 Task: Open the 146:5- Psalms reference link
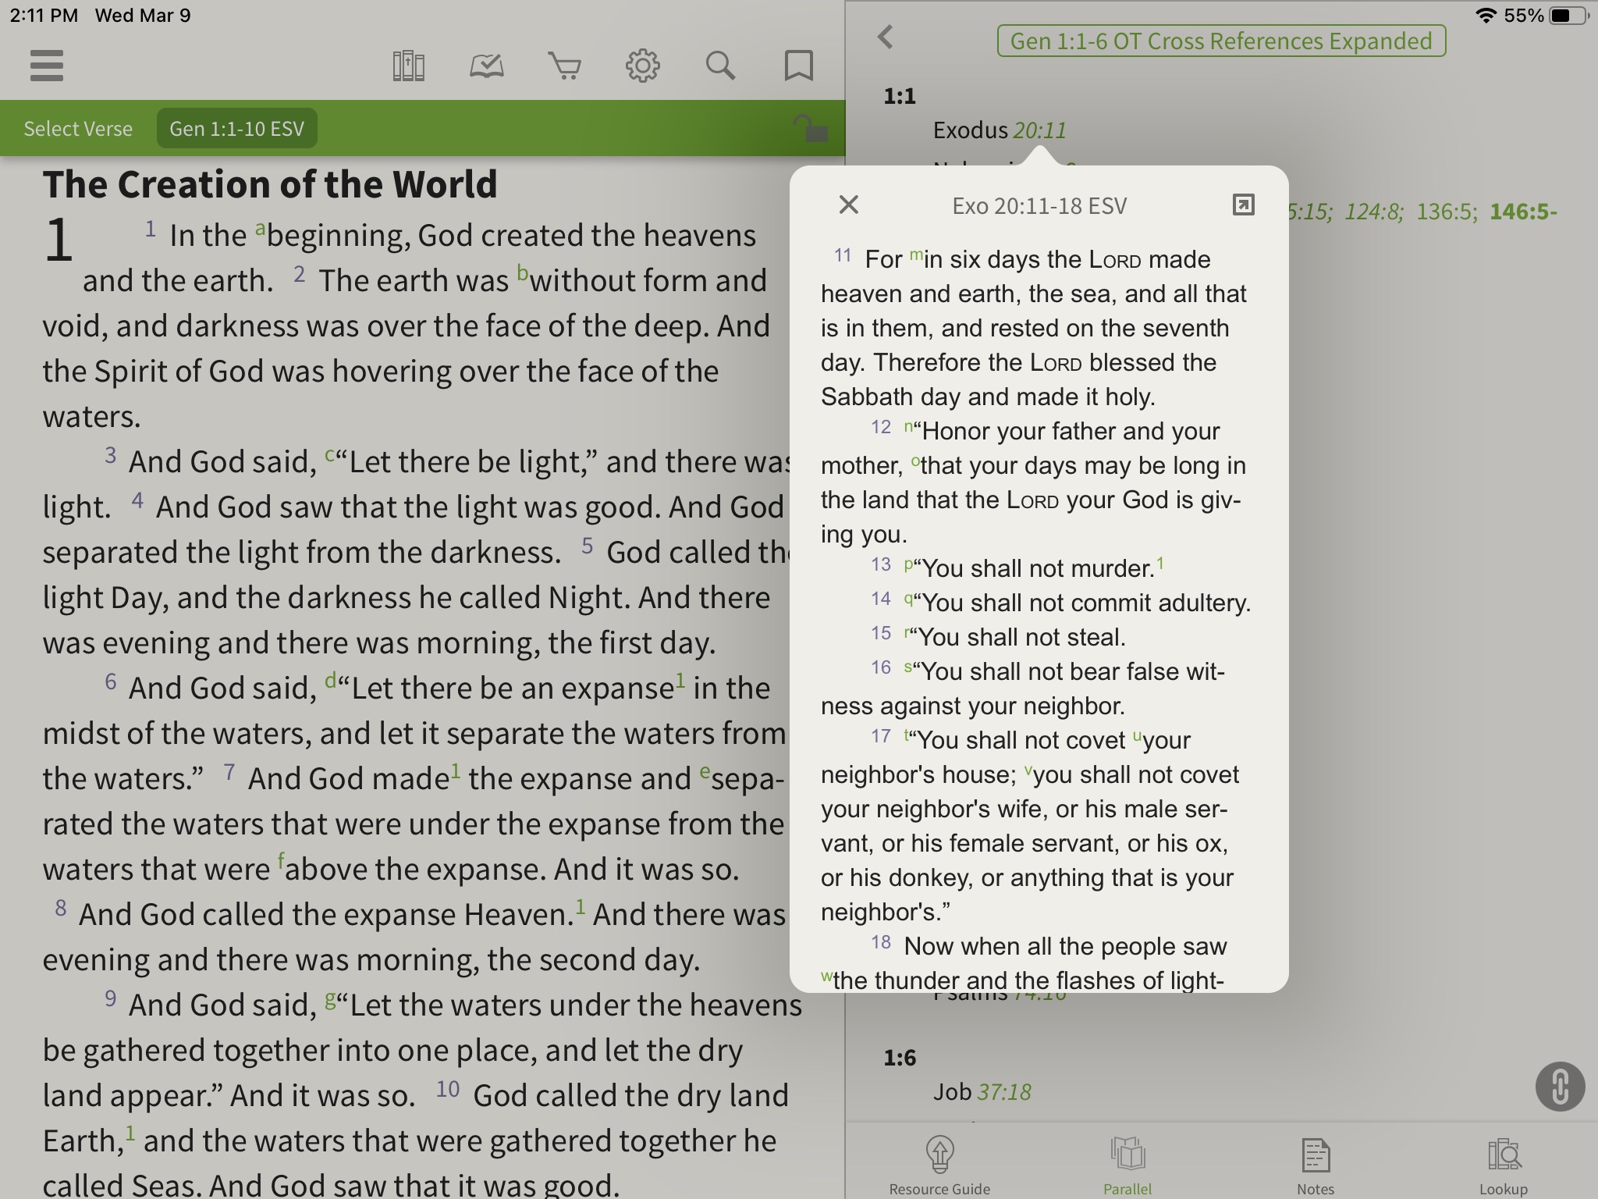click(x=1523, y=212)
